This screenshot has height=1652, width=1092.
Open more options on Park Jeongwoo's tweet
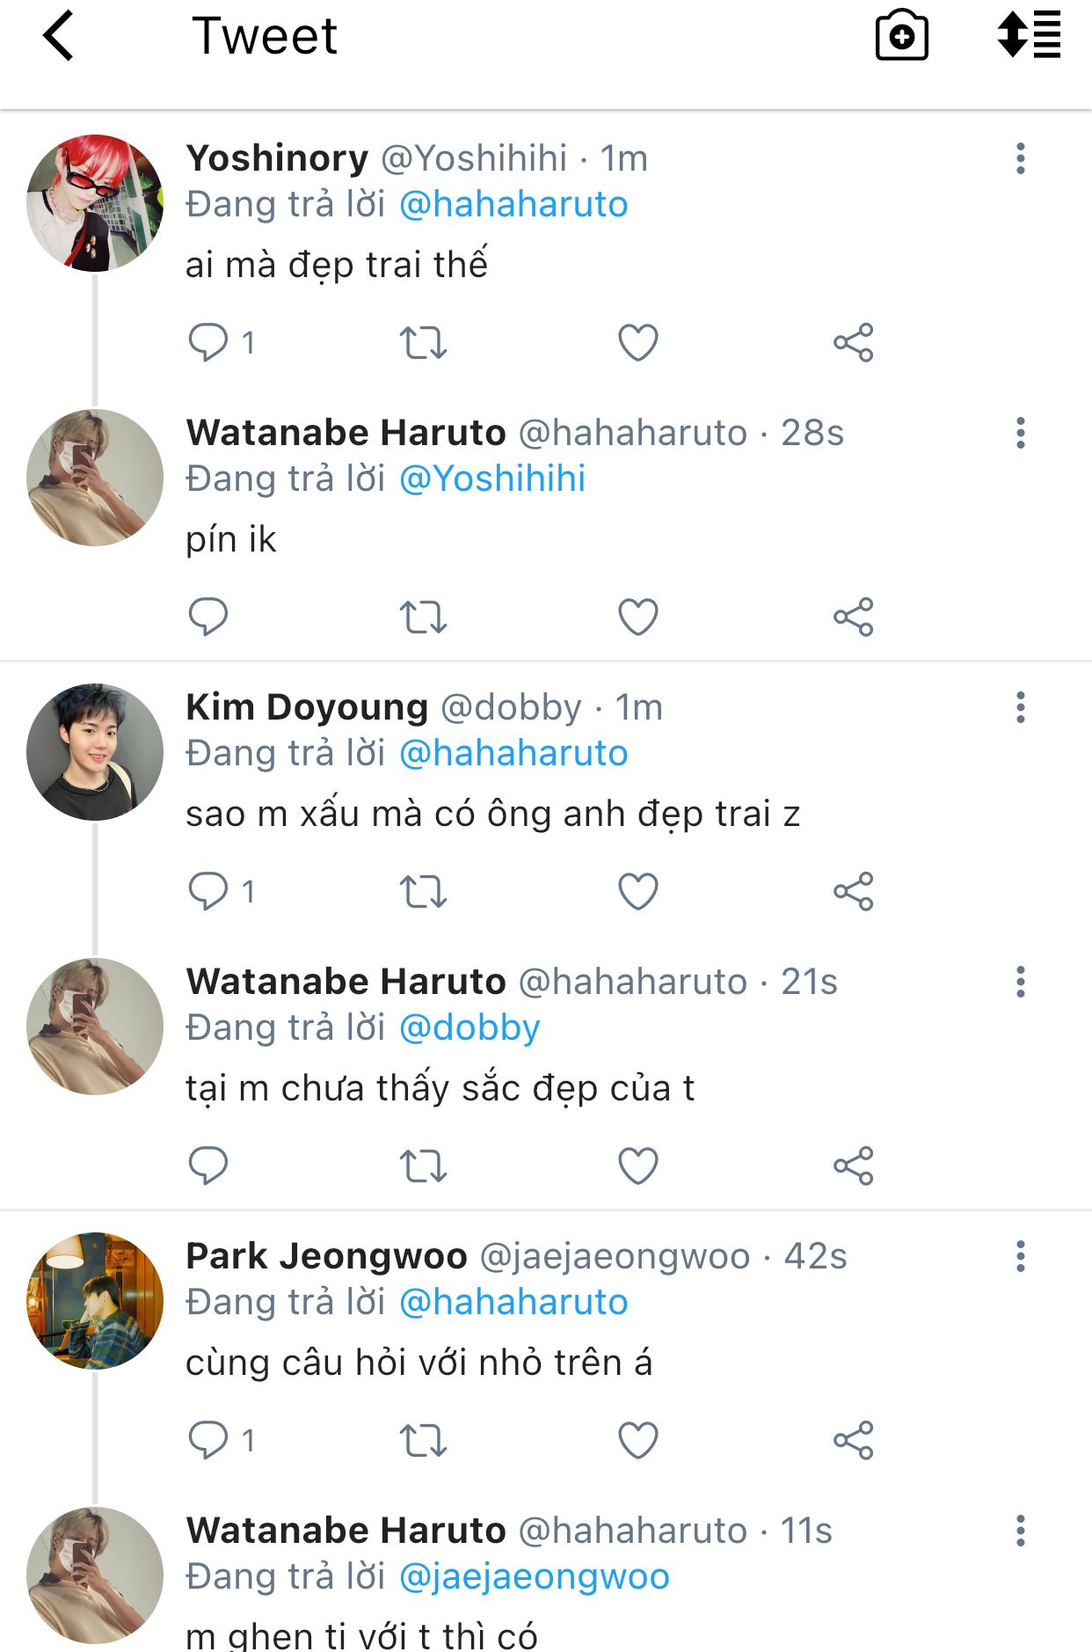pyautogui.click(x=1020, y=1256)
